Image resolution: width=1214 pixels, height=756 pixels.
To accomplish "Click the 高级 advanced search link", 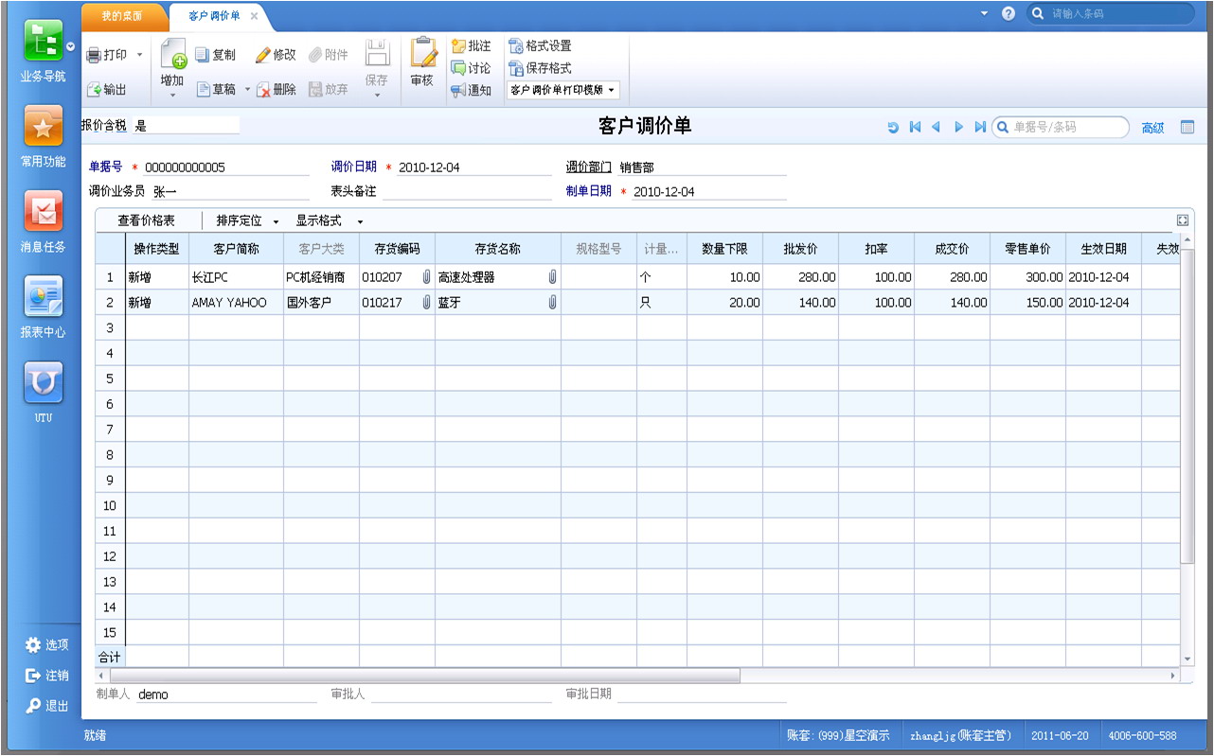I will 1152,128.
